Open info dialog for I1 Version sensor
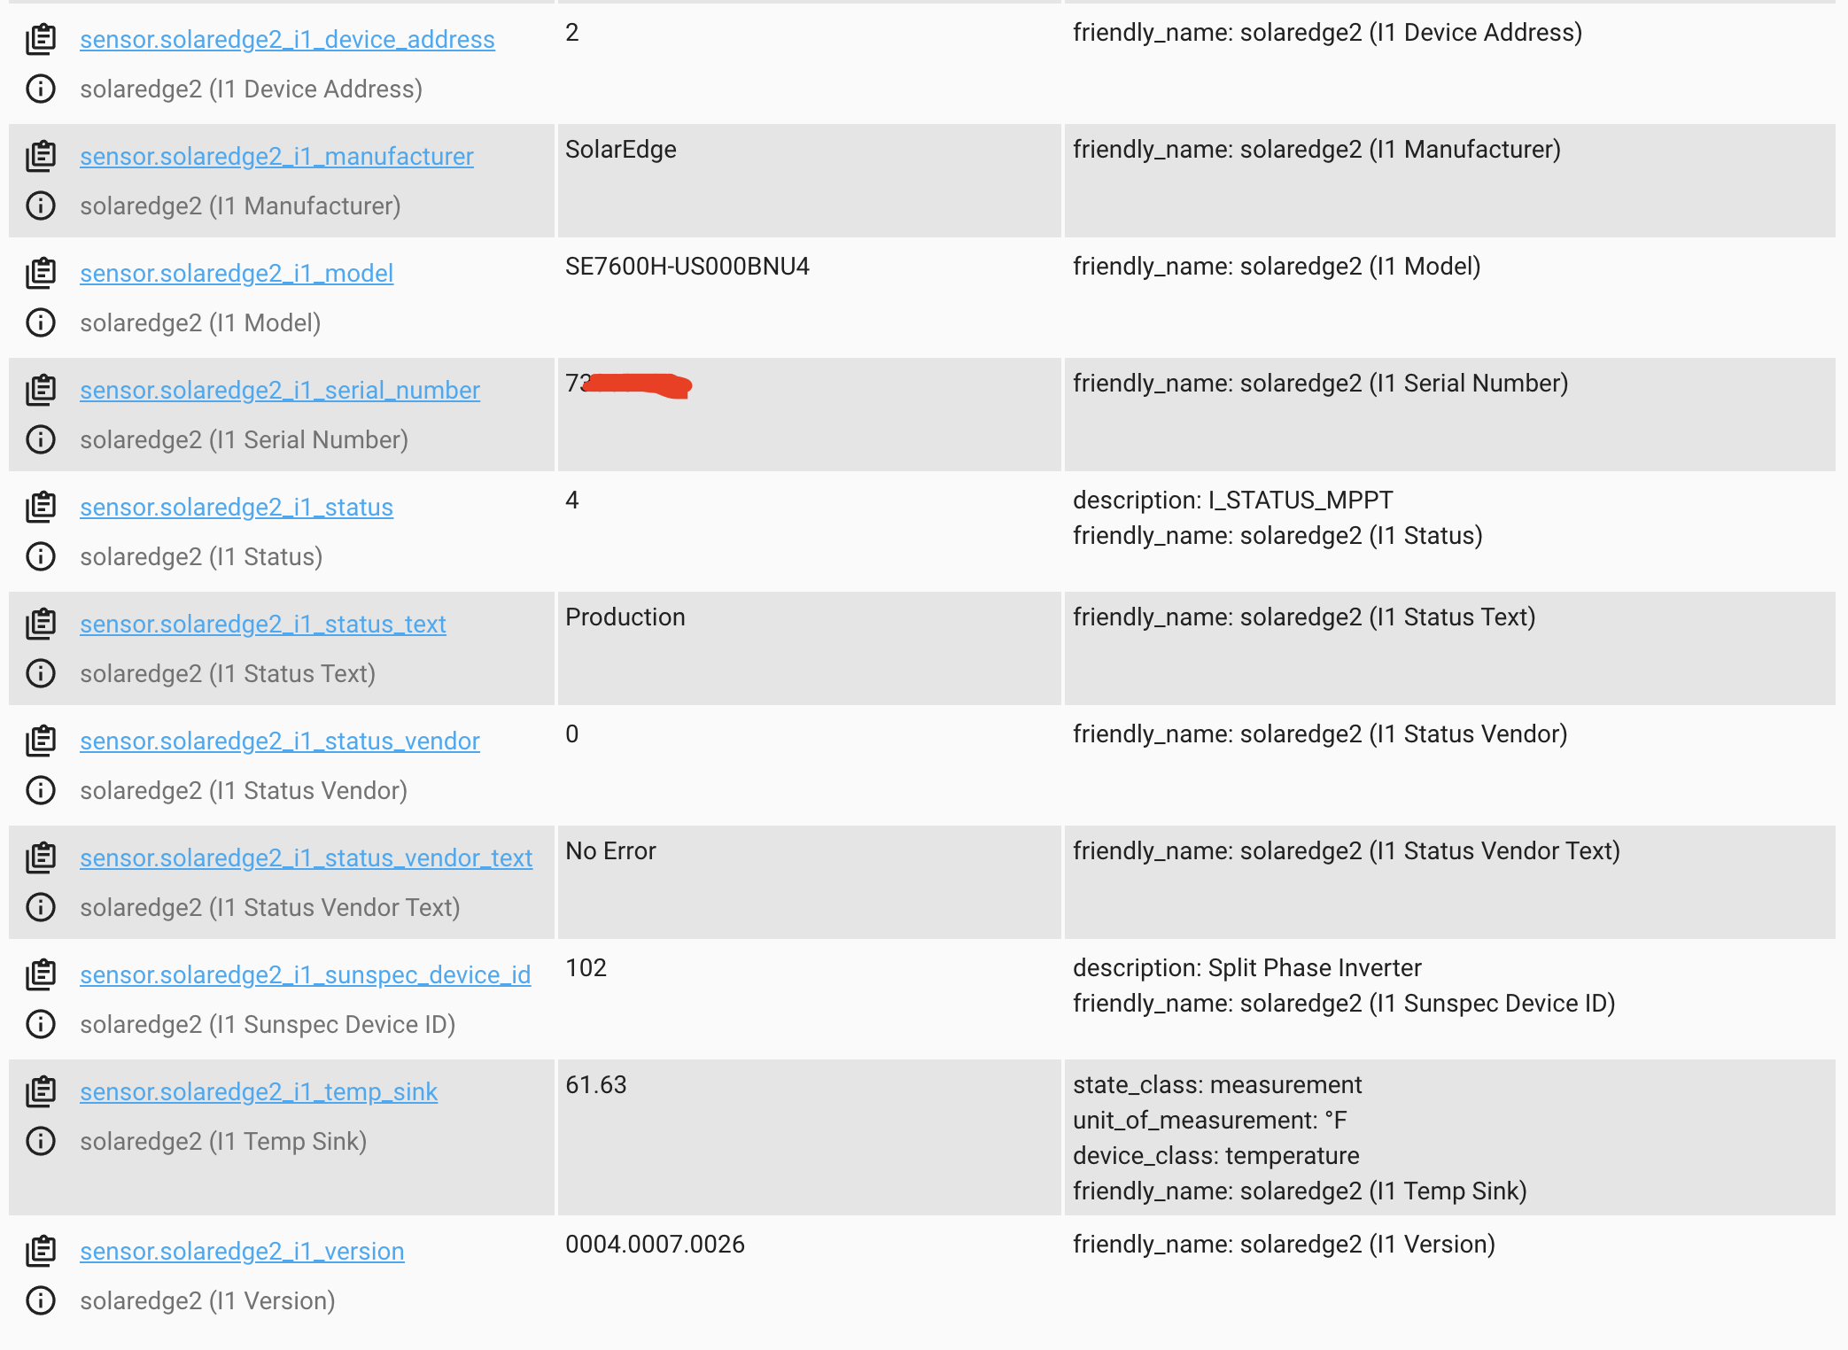 tap(41, 1300)
